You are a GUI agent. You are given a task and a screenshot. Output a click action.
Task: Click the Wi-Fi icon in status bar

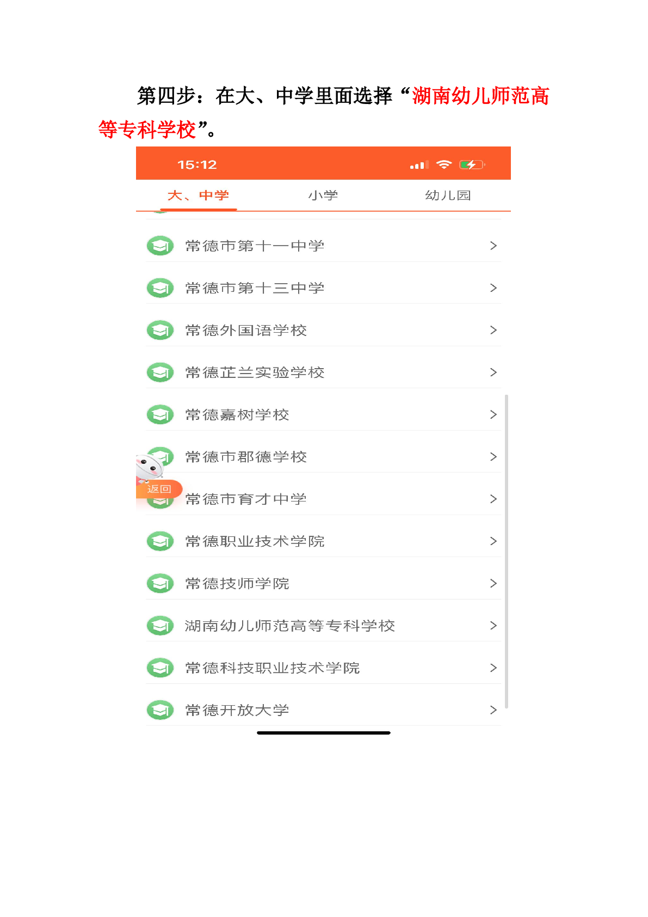click(x=444, y=164)
